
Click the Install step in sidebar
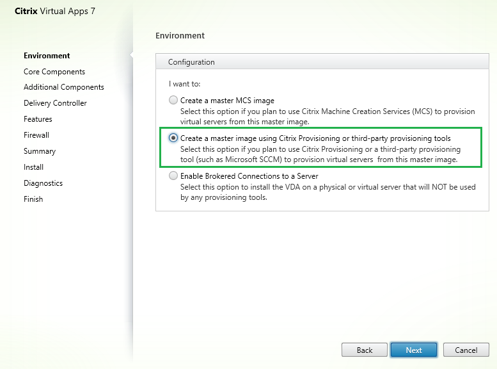click(33, 167)
